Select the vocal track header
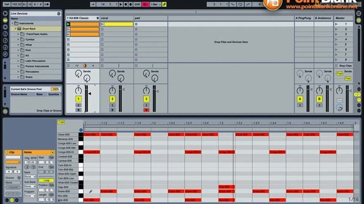 (x=117, y=18)
